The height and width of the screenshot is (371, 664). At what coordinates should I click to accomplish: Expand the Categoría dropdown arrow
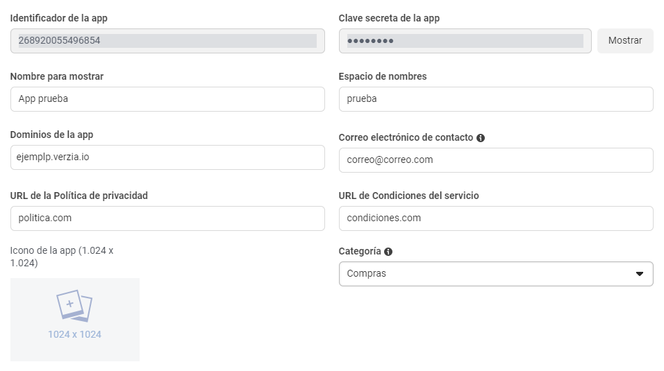click(640, 274)
